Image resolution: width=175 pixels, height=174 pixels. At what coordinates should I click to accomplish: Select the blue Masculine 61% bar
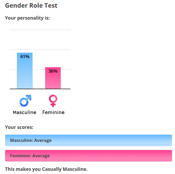coord(25,71)
